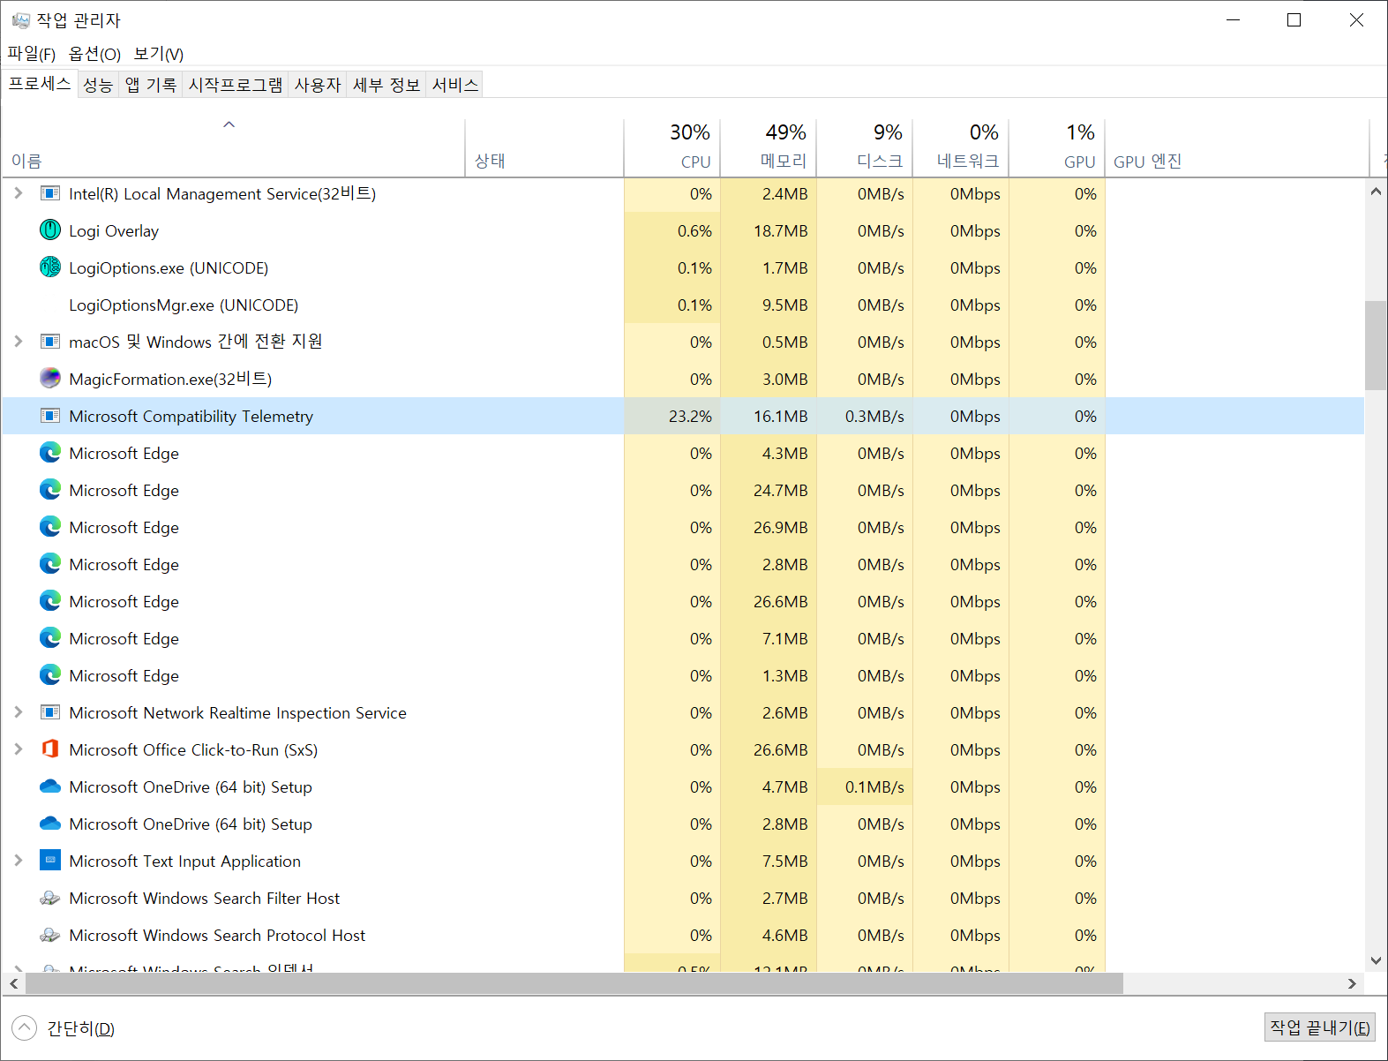
Task: Click the 18.7MB memory cell of Logi Overlay
Action: 769,230
